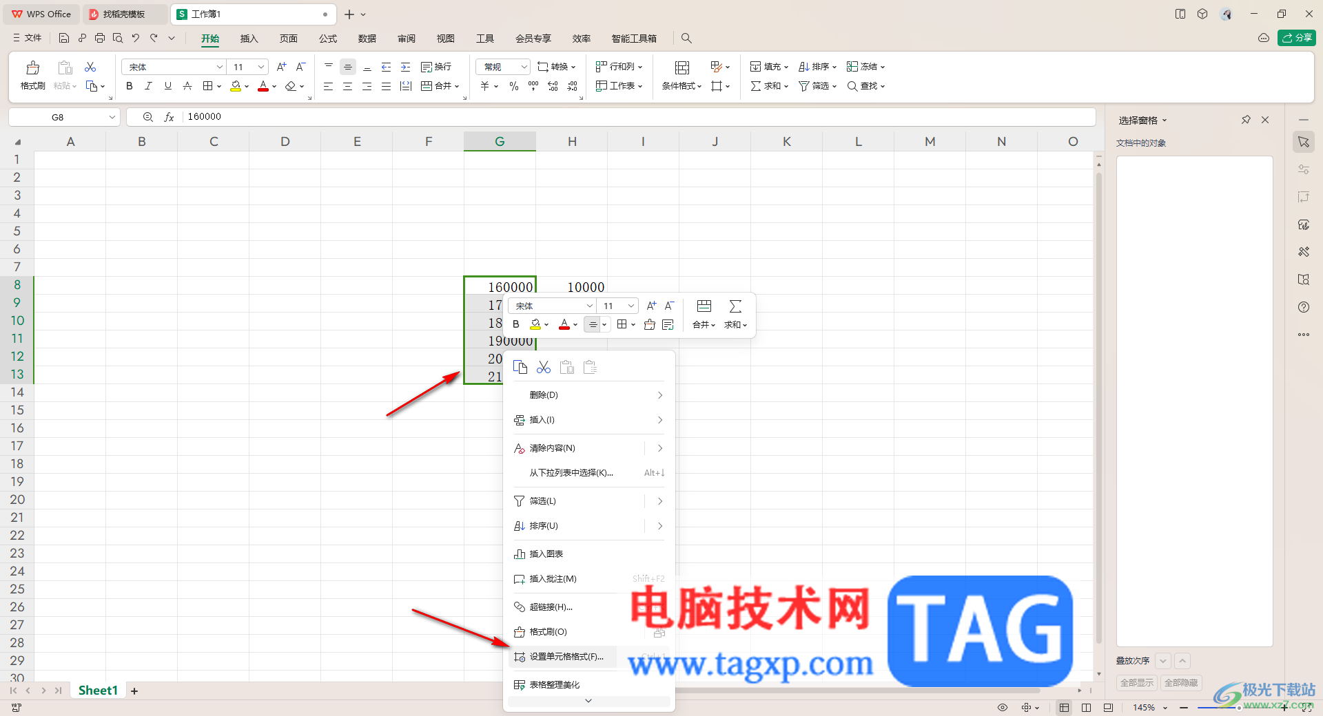Toggle Italic in the ribbon font group
The width and height of the screenshot is (1323, 716).
148,86
